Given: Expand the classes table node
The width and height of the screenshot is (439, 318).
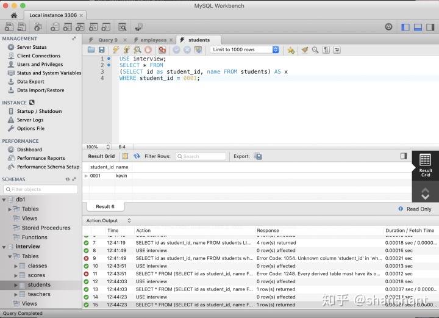Looking at the screenshot, I should (16, 266).
